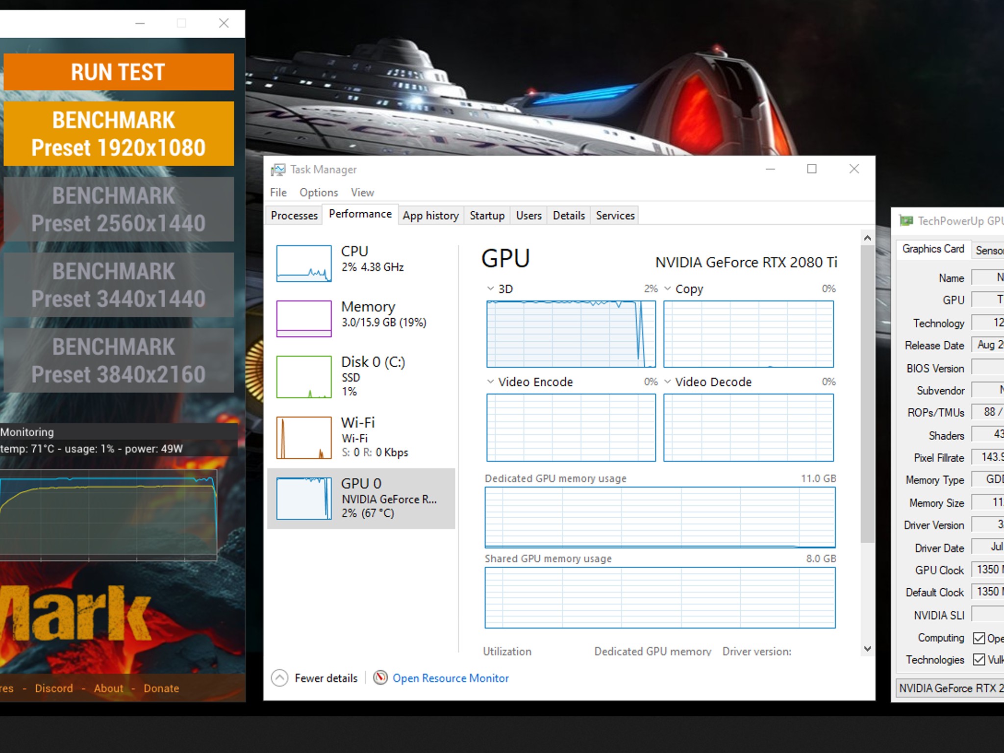The height and width of the screenshot is (753, 1004).
Task: Open the File menu in Task Manager
Action: pyautogui.click(x=278, y=192)
